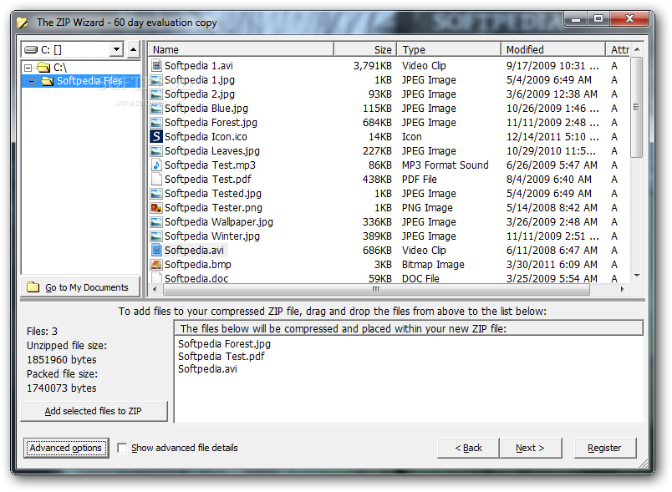Click Go to My Documents button
This screenshot has width=672, height=492.
(80, 287)
